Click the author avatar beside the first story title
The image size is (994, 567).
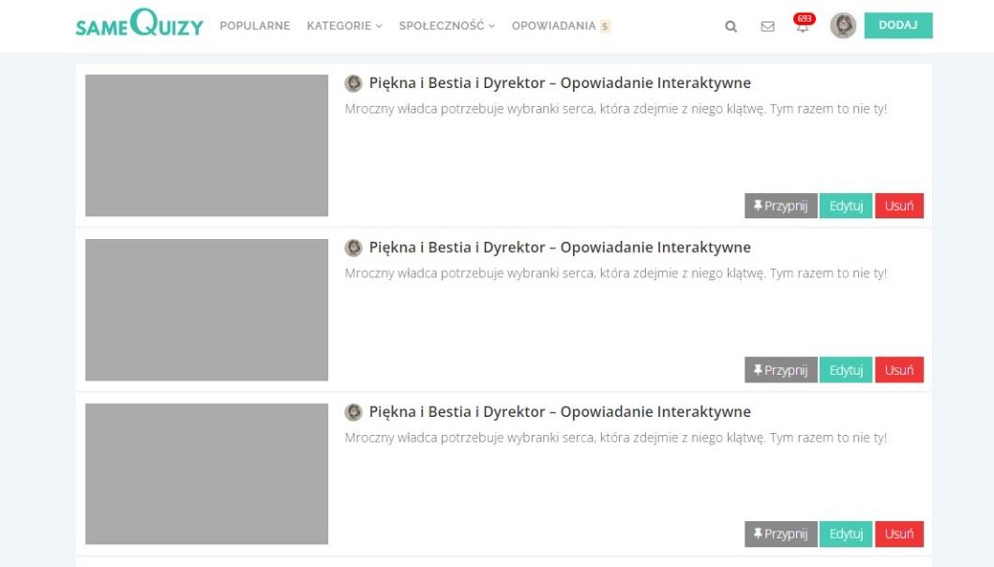354,83
